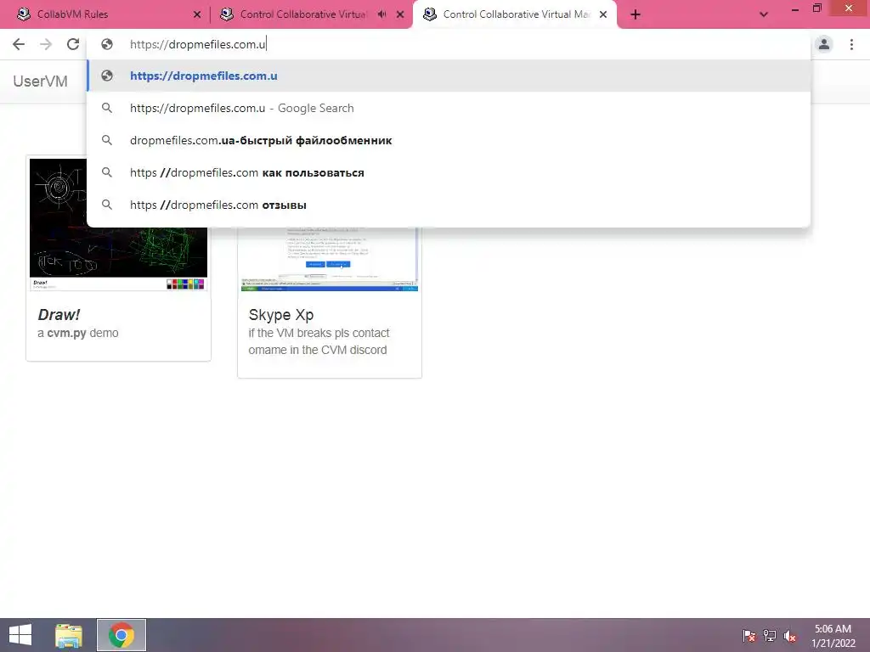870x652 pixels.
Task: Open the Windows Start menu
Action: tap(20, 635)
